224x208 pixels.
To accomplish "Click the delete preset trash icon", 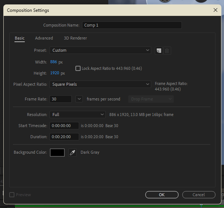I will 167,51.
